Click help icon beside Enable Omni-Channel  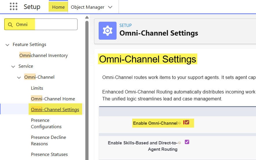click(180, 123)
